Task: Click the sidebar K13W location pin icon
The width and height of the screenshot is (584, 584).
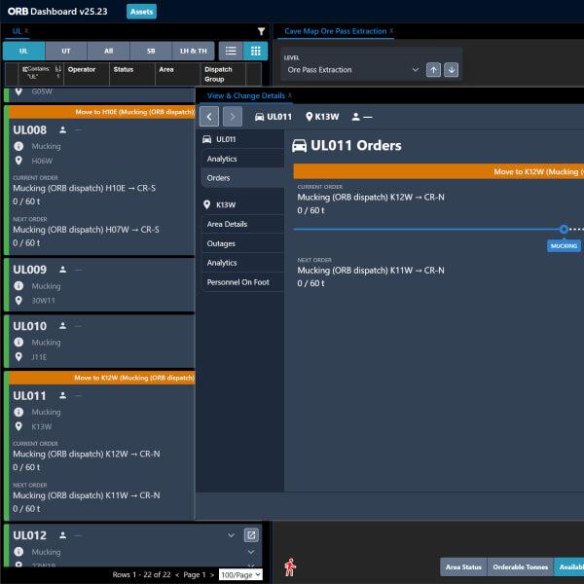Action: 207,204
